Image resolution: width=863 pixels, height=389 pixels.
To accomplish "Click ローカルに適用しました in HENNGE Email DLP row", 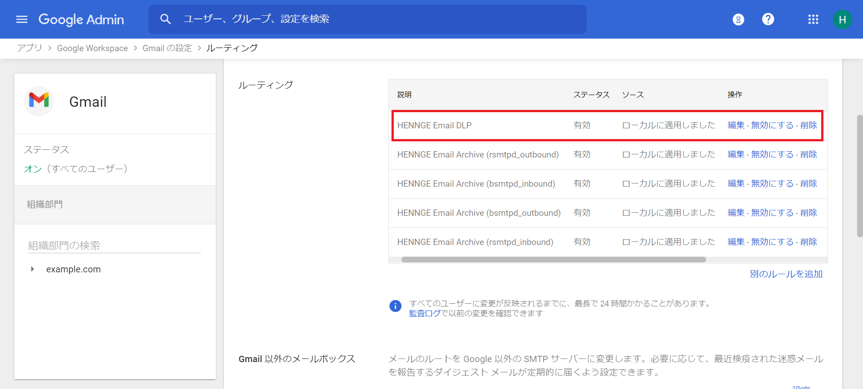I will click(x=669, y=125).
